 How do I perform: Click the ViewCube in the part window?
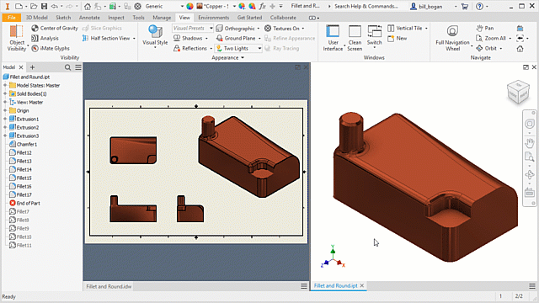point(518,92)
